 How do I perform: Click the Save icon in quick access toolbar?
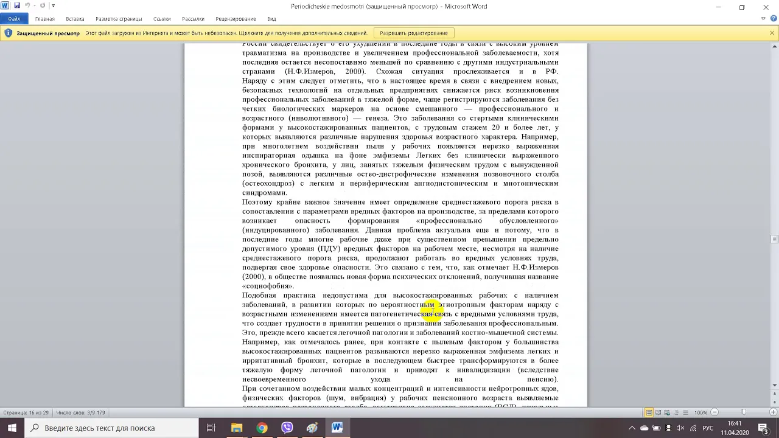click(16, 6)
